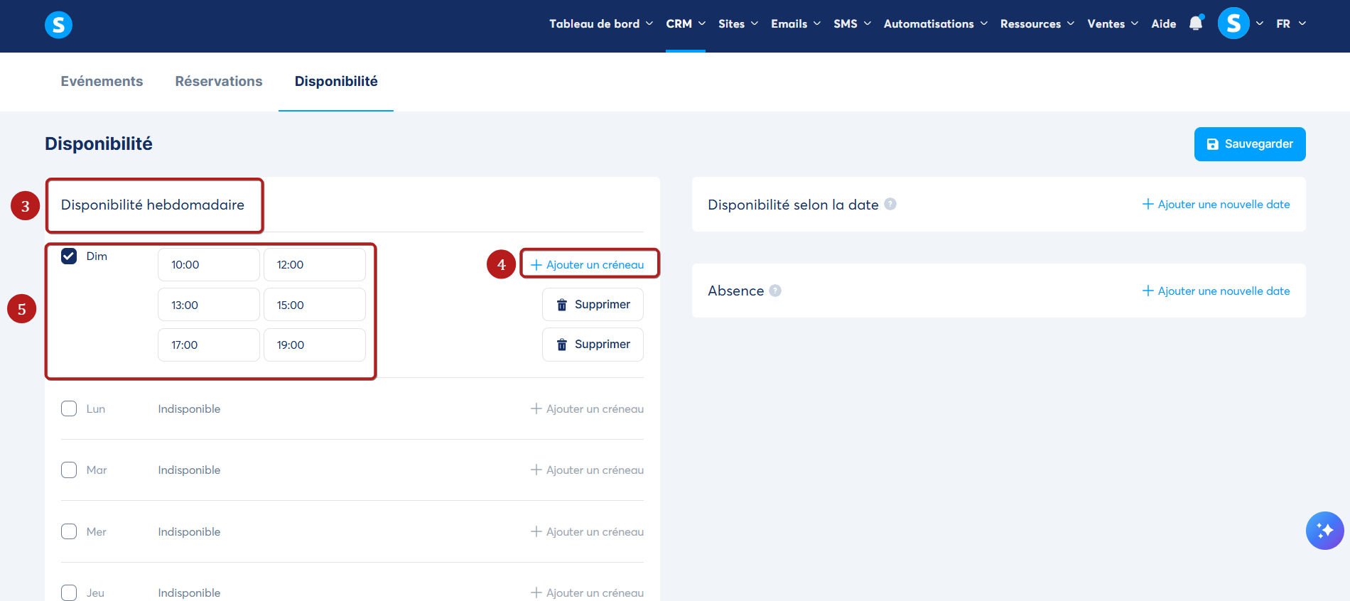Add new date under Absence
Image resolution: width=1350 pixels, height=601 pixels.
1216,291
